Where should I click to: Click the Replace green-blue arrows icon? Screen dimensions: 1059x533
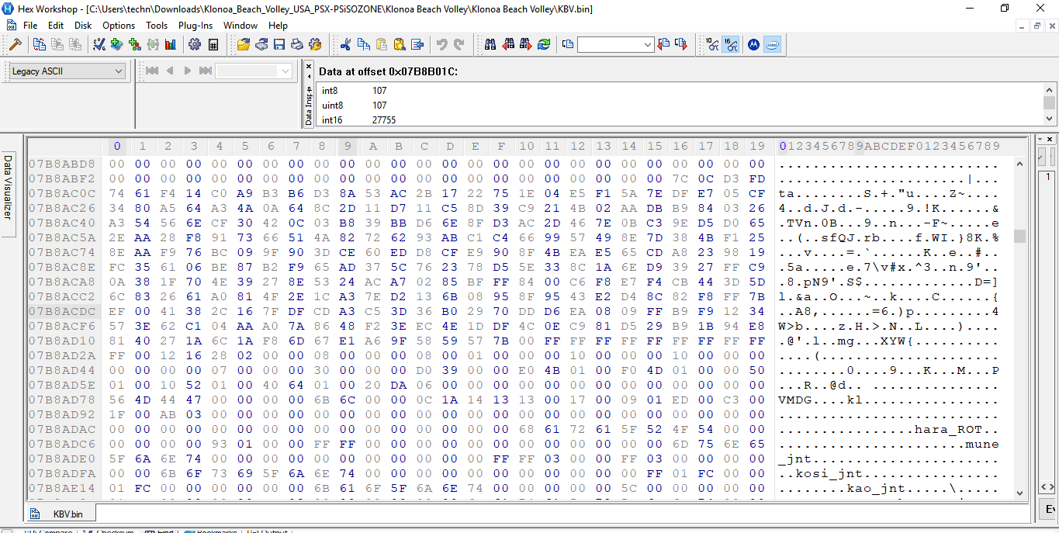pos(544,44)
